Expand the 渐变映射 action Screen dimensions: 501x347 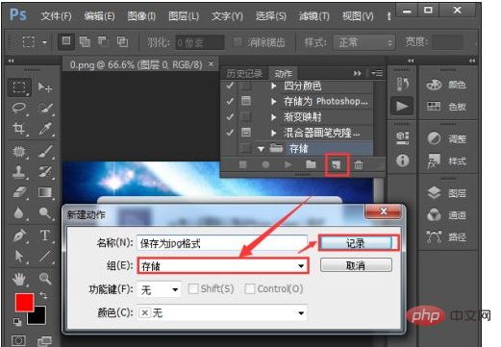pyautogui.click(x=273, y=116)
